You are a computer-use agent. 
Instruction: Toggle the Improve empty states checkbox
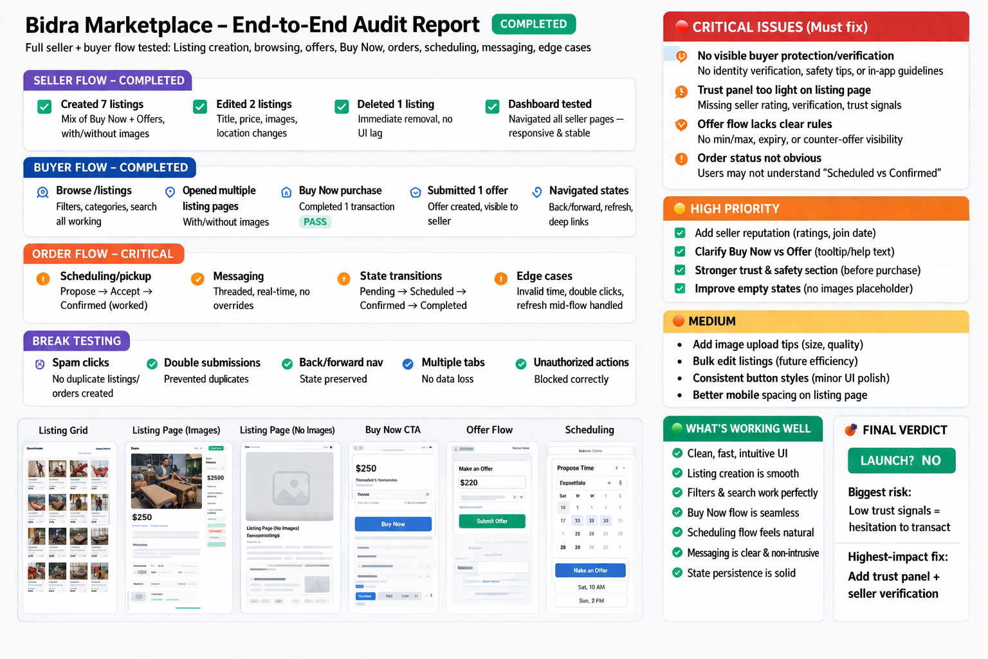(680, 288)
